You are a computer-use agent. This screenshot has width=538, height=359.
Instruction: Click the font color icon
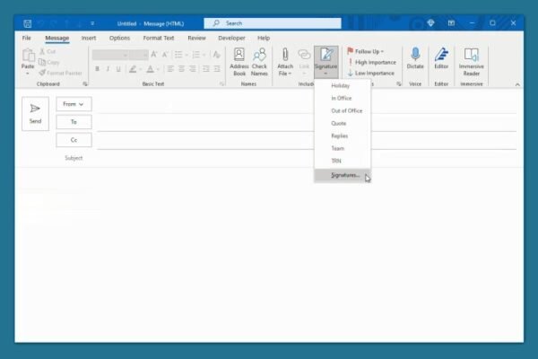click(x=151, y=69)
